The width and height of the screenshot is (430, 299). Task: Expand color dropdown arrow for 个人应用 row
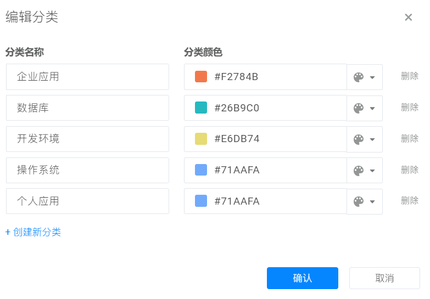coord(372,202)
